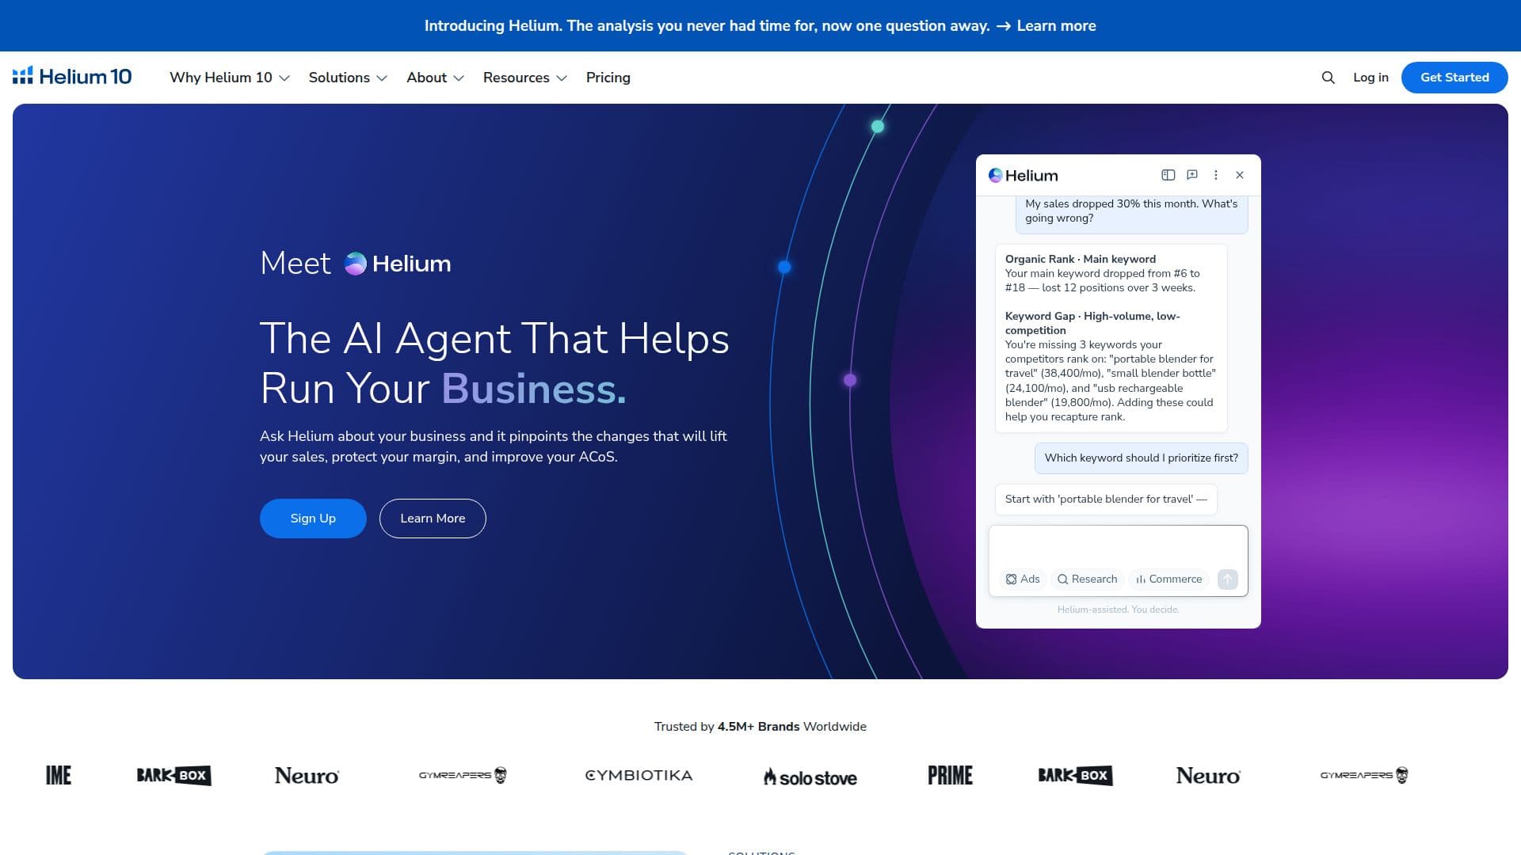Open the three-dot options menu in Helium chat

tap(1216, 175)
